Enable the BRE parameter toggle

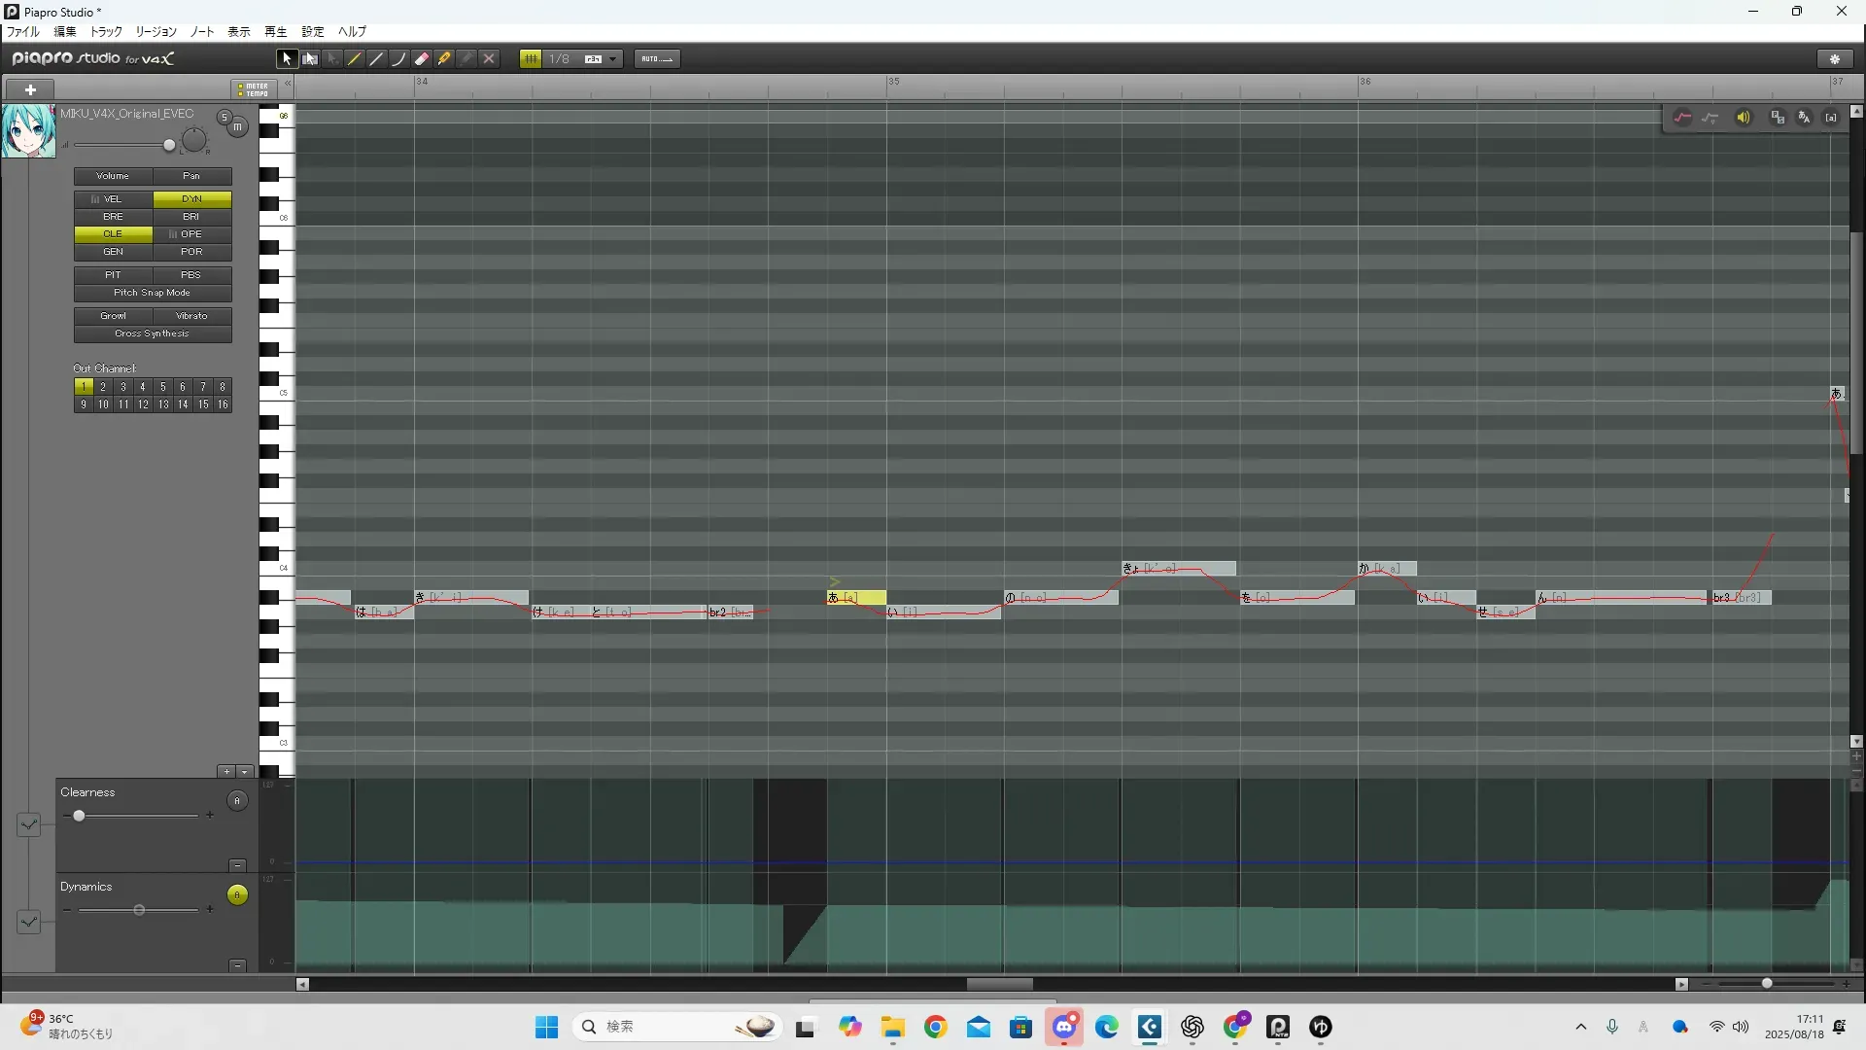(x=113, y=217)
